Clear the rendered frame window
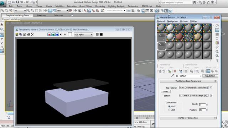 (32, 34)
